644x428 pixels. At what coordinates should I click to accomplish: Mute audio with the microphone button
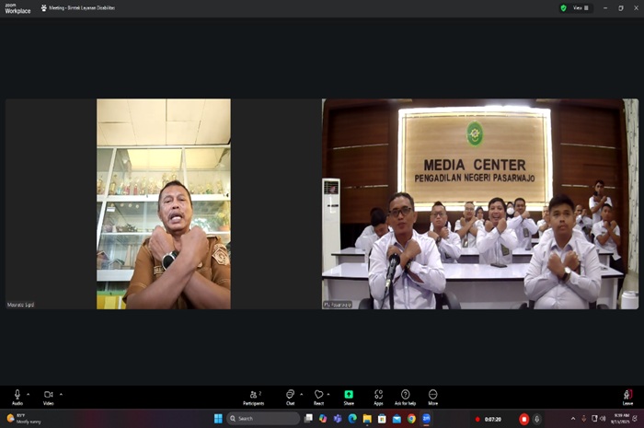pos(17,397)
